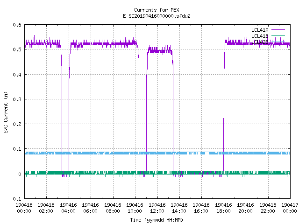This screenshot has width=299, height=224.
Task: Click the y-axis tick value 0.3
Action: (x=17, y=99)
